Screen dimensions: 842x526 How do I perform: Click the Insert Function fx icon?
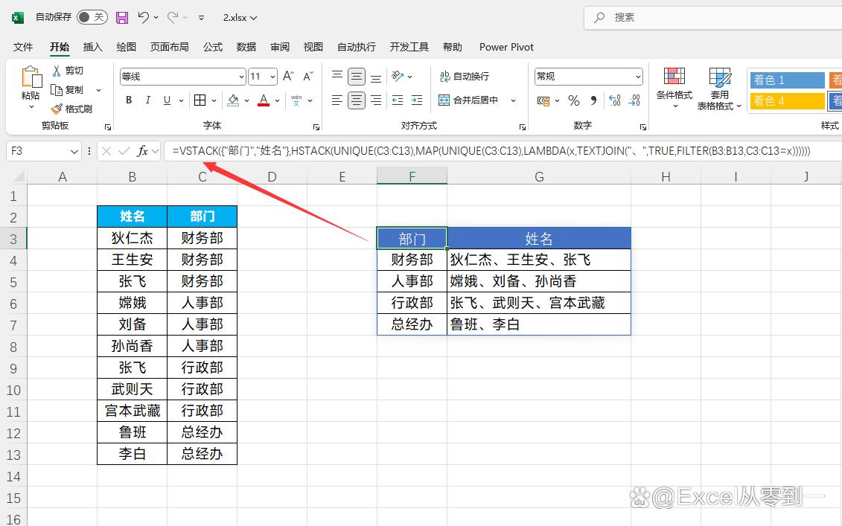pos(142,151)
